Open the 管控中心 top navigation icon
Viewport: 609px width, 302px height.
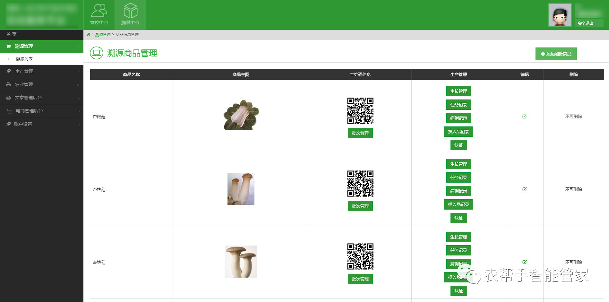click(99, 15)
